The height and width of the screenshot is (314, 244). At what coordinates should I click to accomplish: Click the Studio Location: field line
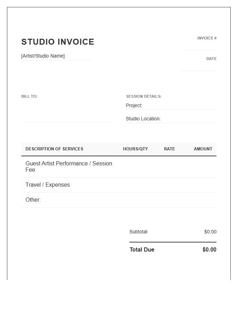tap(171, 119)
